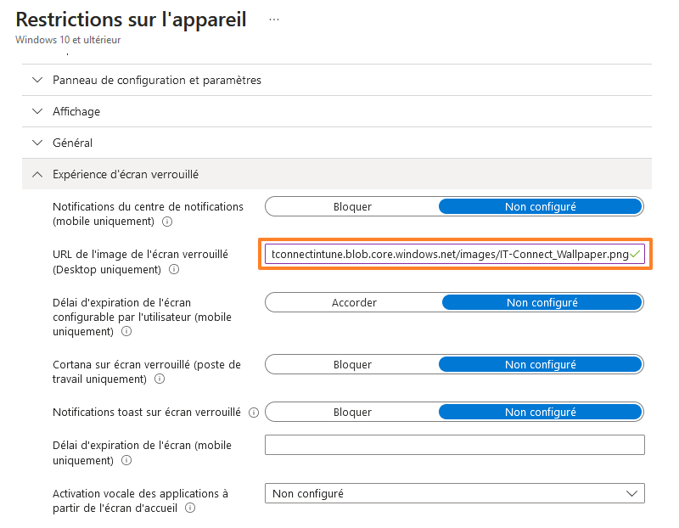Set Cortana sur écran verrouillé to Bloquer
The width and height of the screenshot is (679, 528).
pyautogui.click(x=352, y=364)
